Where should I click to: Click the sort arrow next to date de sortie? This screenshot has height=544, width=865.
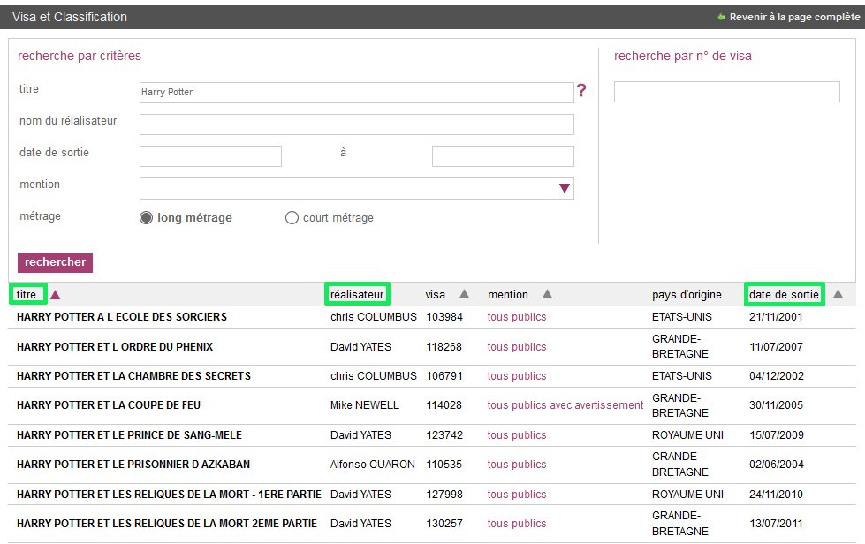point(838,294)
